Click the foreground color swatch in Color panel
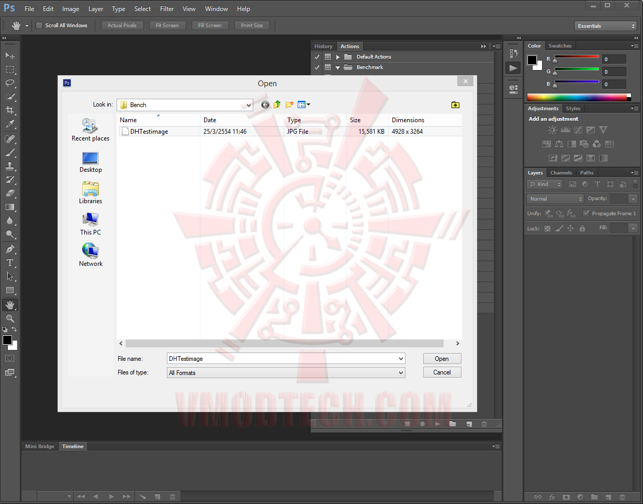643x504 pixels. point(532,60)
